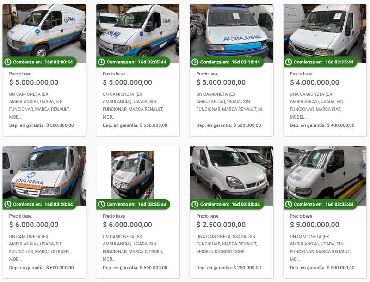The width and height of the screenshot is (370, 282).
Task: Click the clock icon on the 16d 03:20:44 badge
Action: click(8, 204)
